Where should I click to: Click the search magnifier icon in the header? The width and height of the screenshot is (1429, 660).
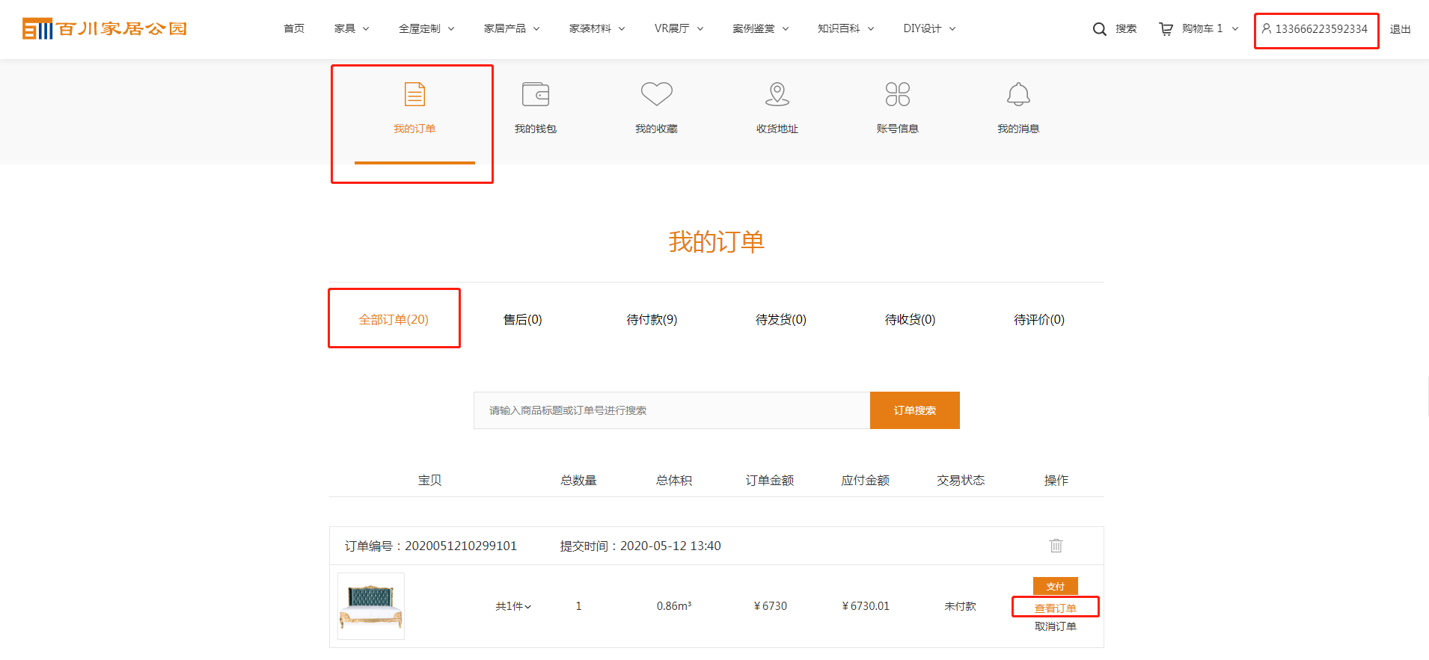(1099, 29)
